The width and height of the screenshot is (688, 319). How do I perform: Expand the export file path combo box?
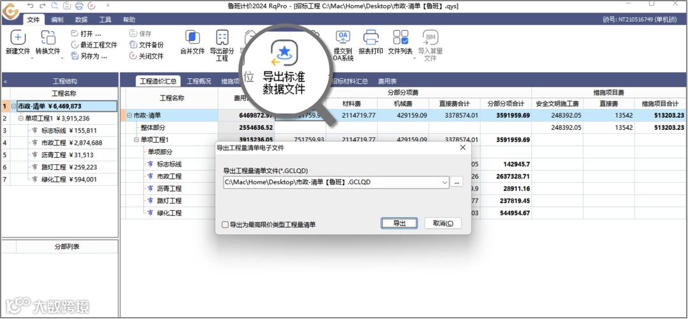(x=445, y=181)
